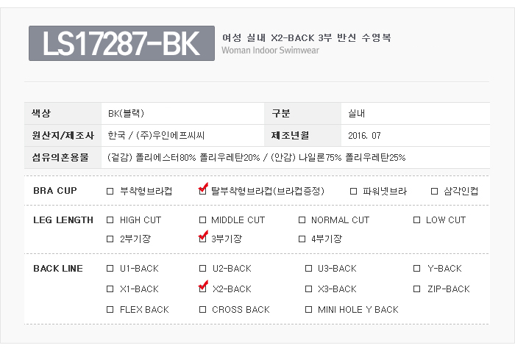This screenshot has height=359, width=515.
Task: Tick the NORMAL CUT checkbox
Action: [x=302, y=220]
